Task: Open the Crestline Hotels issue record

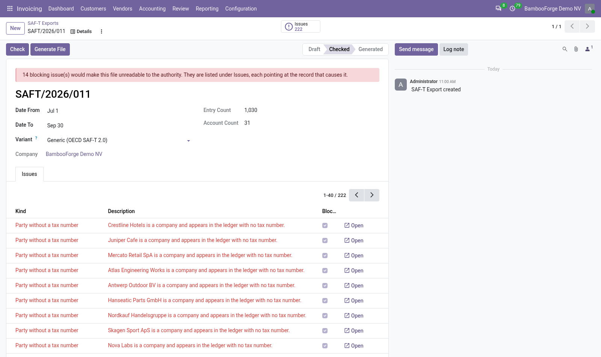Action: (354, 225)
